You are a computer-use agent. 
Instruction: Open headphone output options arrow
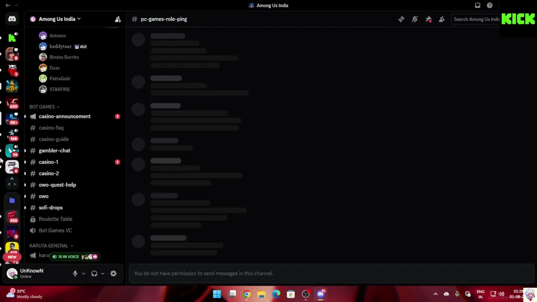tap(102, 273)
